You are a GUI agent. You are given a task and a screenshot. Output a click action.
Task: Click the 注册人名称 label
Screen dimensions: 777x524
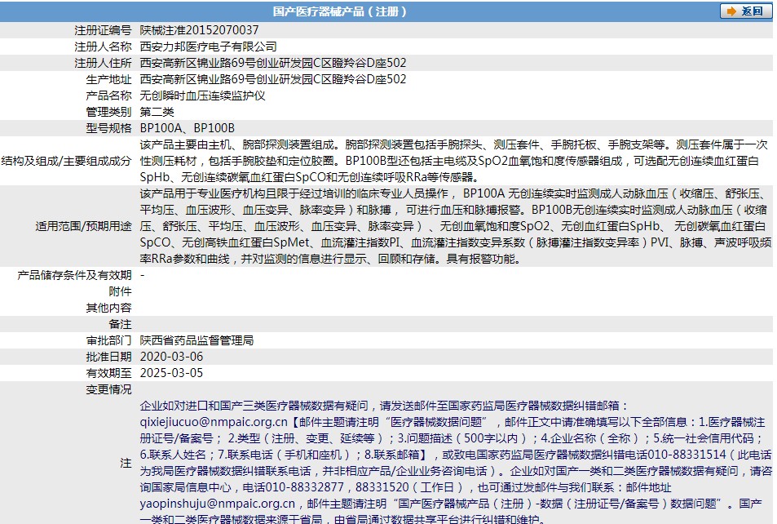[x=103, y=47]
